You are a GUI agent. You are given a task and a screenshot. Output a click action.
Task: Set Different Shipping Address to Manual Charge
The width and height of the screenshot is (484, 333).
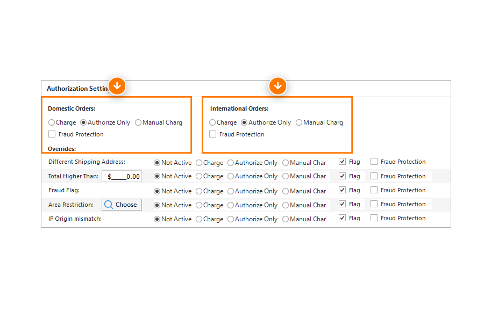tap(286, 163)
